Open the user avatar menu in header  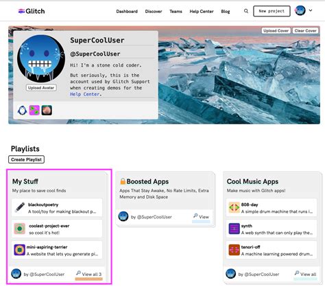pos(300,10)
